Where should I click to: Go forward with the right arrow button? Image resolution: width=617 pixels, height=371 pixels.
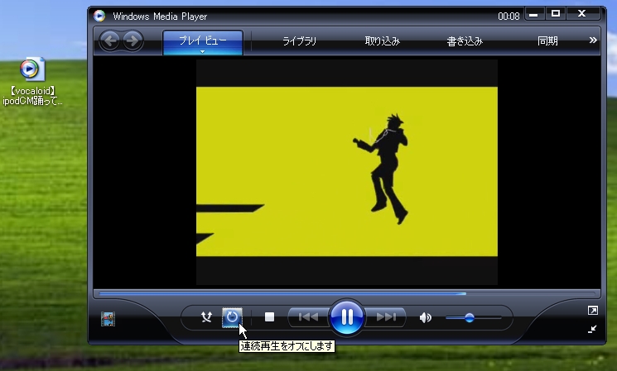(x=133, y=40)
